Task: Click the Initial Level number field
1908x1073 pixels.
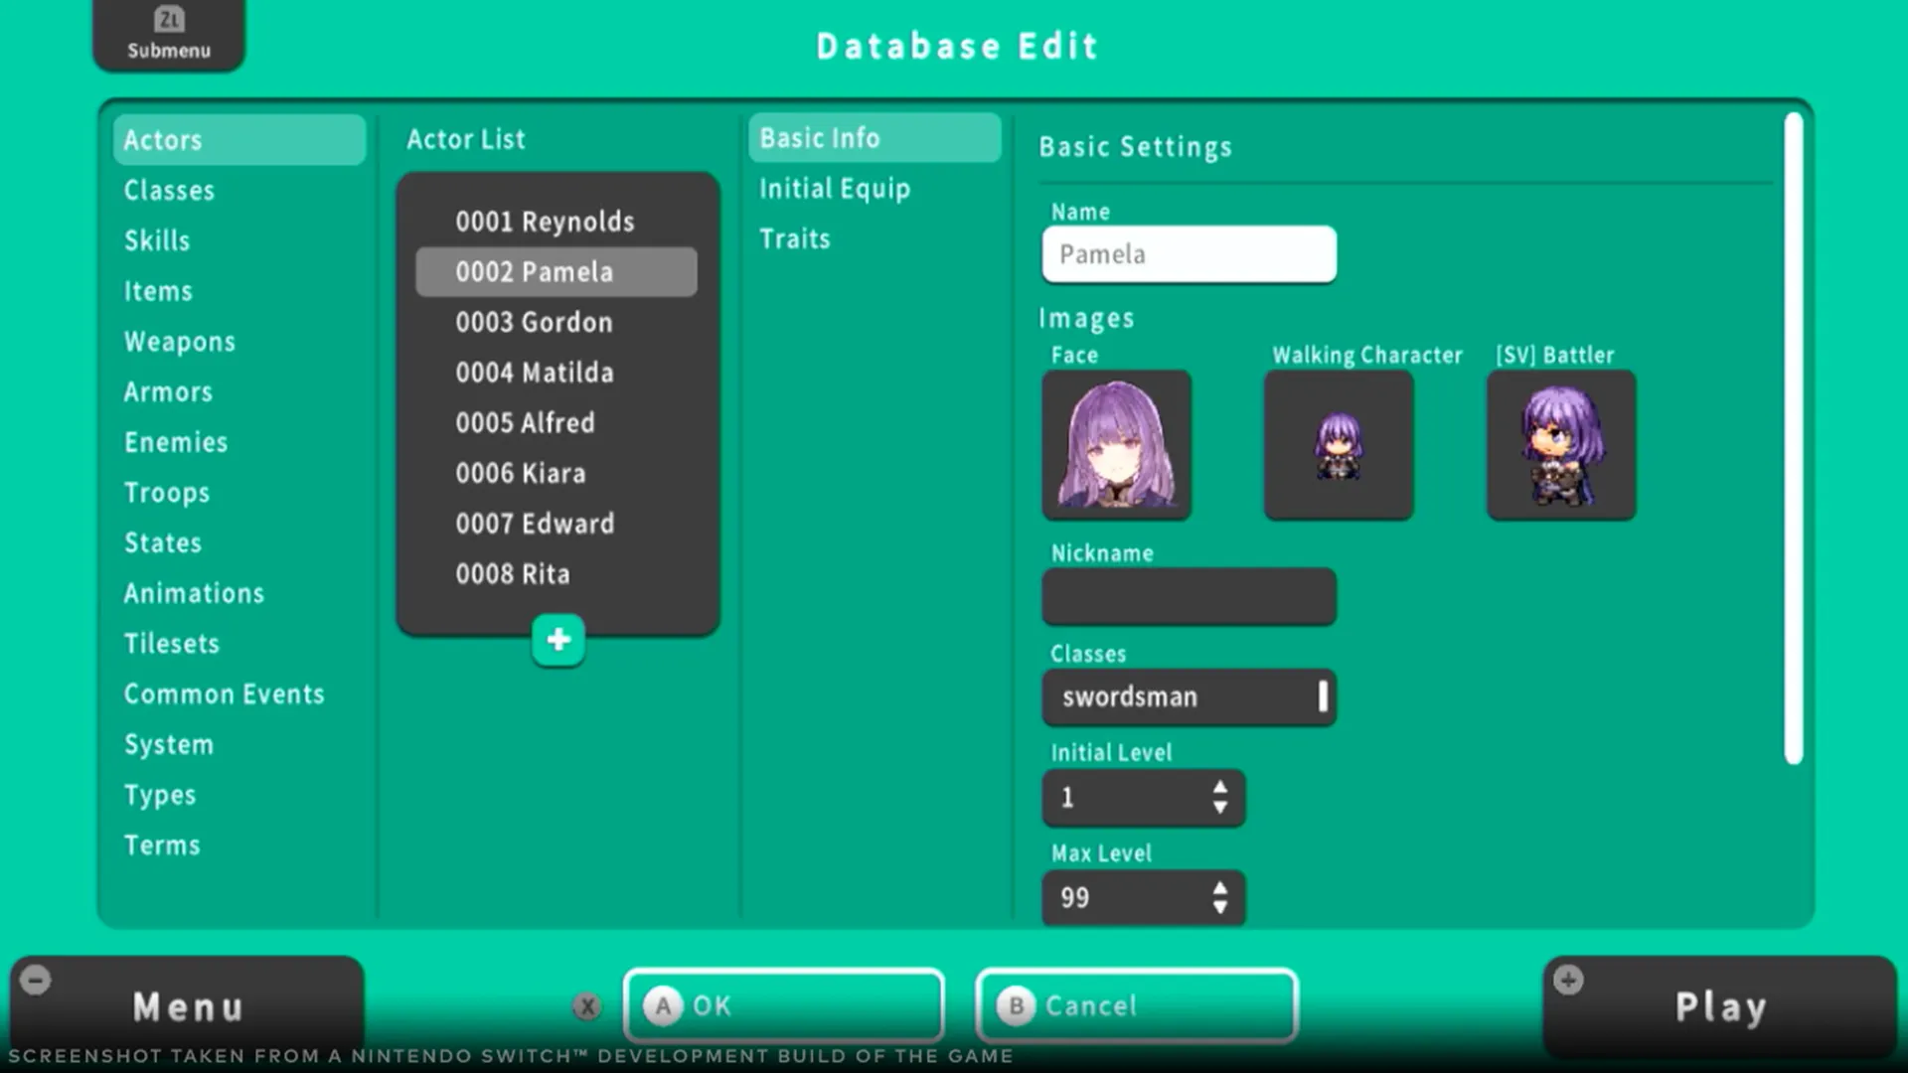Action: (1144, 798)
